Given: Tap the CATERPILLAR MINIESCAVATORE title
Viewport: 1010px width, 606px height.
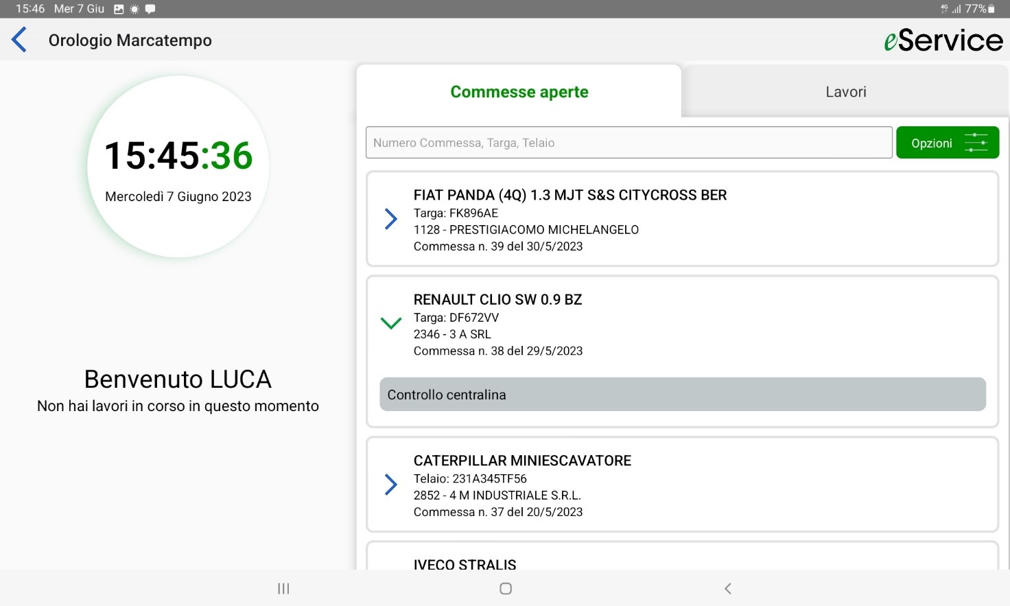Looking at the screenshot, I should [522, 461].
